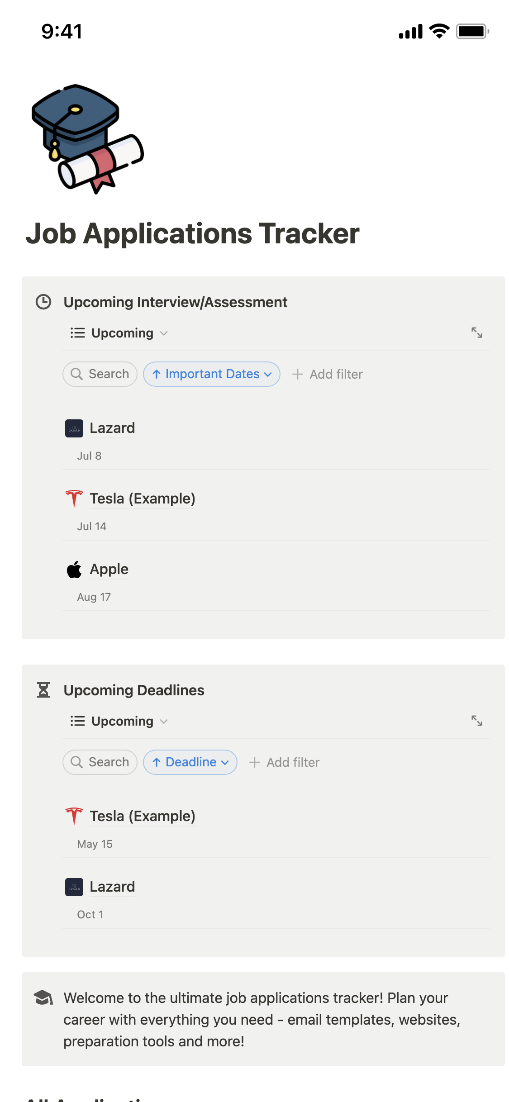Click the clock icon beside Upcoming Interview/Assessment

(43, 302)
